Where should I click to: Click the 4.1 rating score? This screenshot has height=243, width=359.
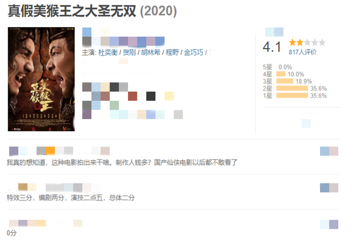(x=272, y=47)
